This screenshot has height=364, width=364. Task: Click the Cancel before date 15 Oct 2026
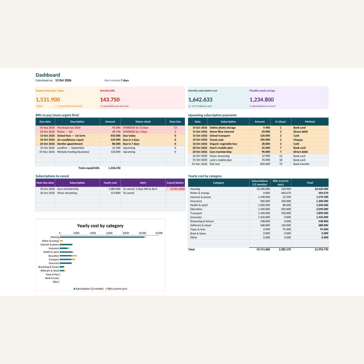(x=175, y=189)
